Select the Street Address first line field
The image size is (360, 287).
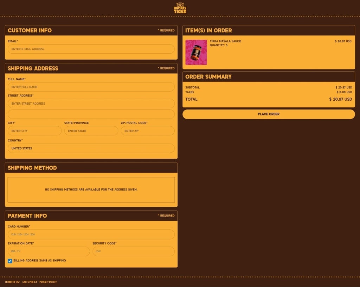(x=91, y=104)
